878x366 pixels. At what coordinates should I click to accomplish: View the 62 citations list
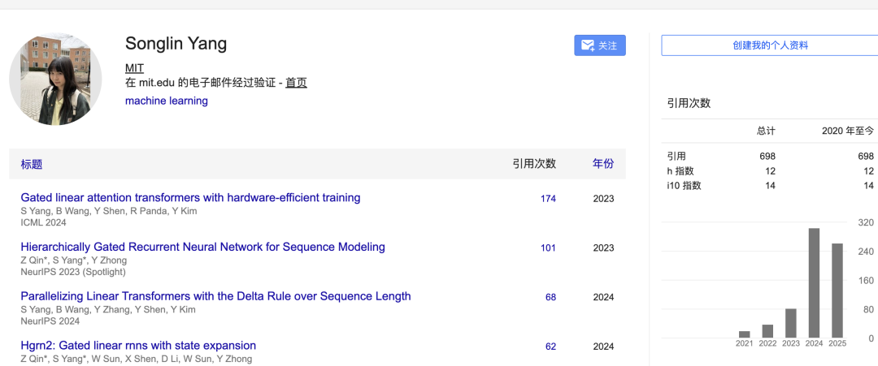pyautogui.click(x=551, y=347)
